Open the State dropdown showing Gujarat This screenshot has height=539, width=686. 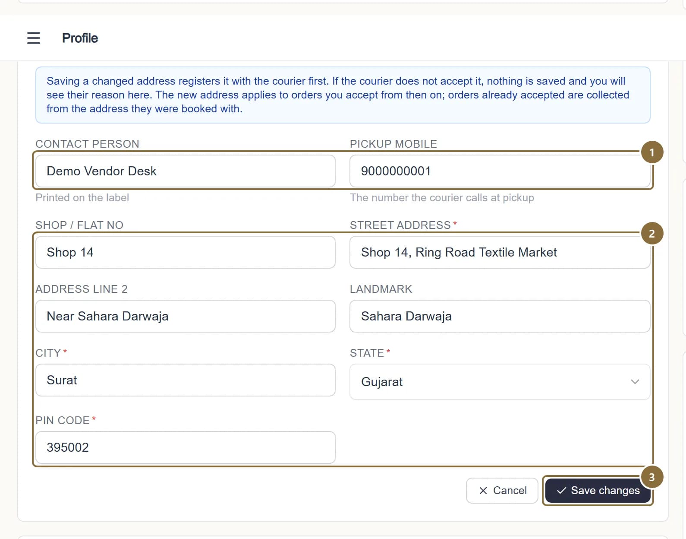pos(500,382)
